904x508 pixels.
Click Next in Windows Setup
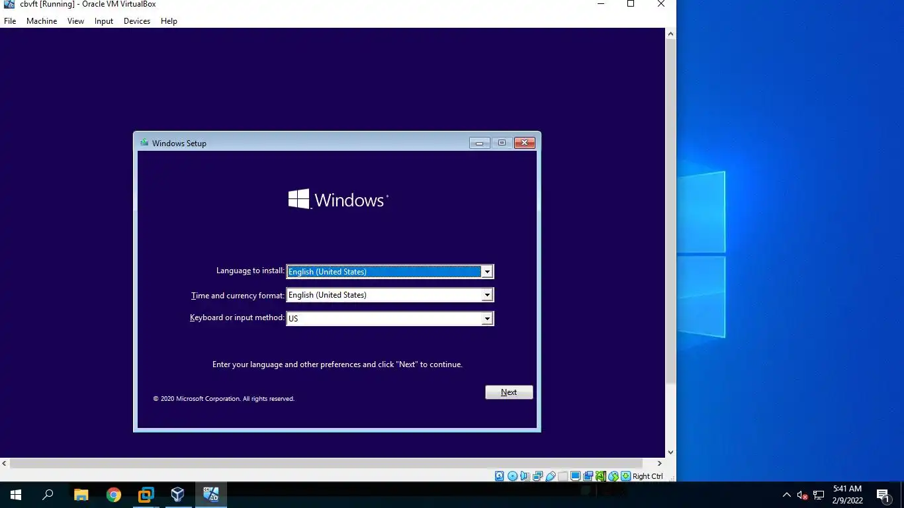[509, 392]
